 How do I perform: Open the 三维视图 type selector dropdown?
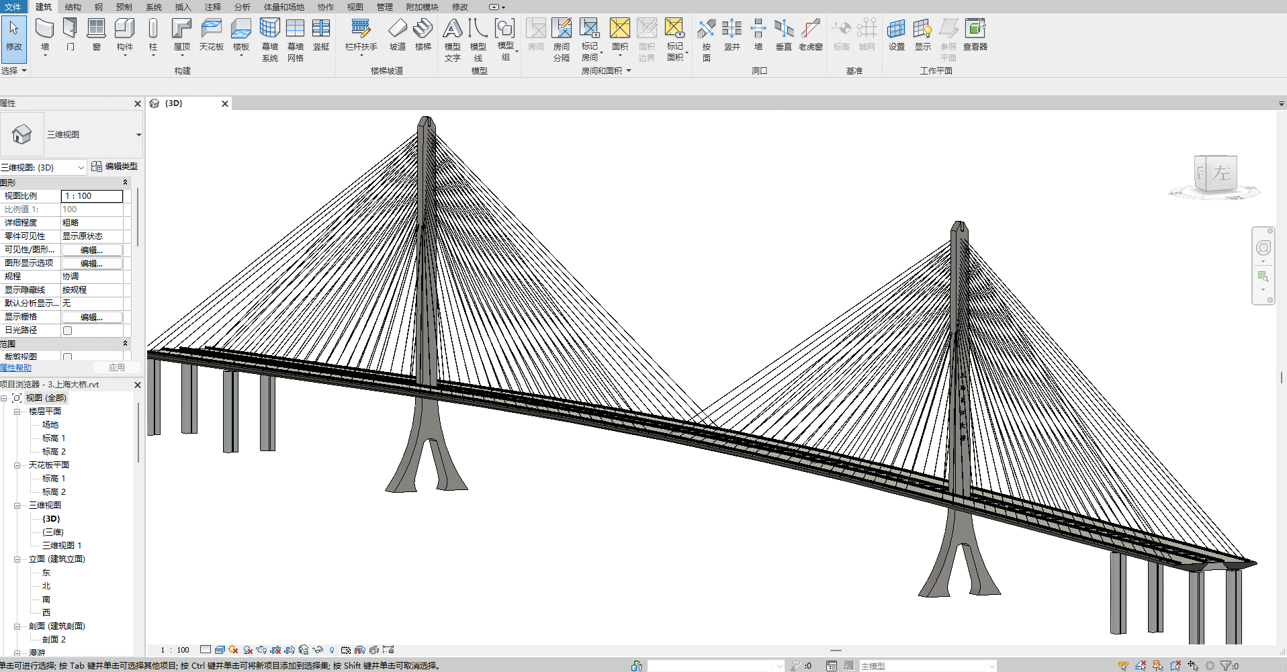(x=138, y=135)
